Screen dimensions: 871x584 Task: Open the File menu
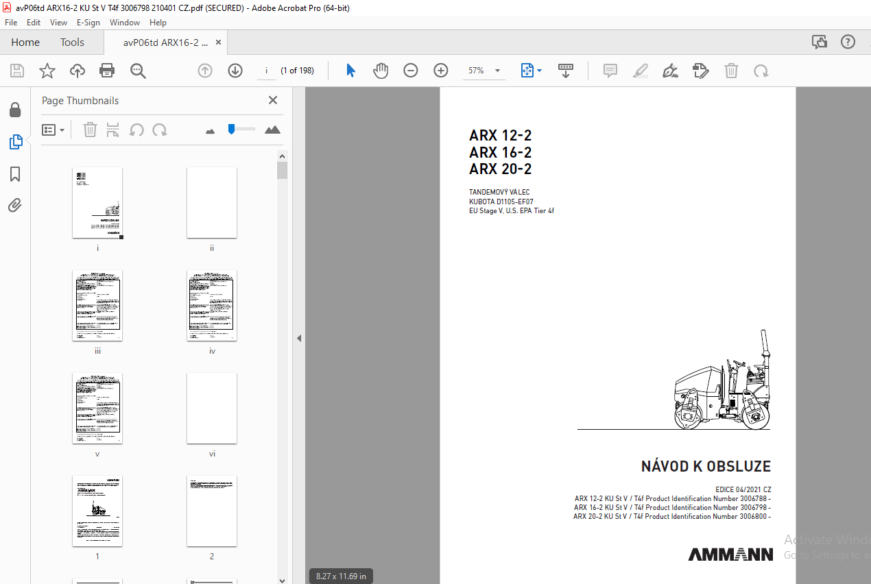pos(11,23)
